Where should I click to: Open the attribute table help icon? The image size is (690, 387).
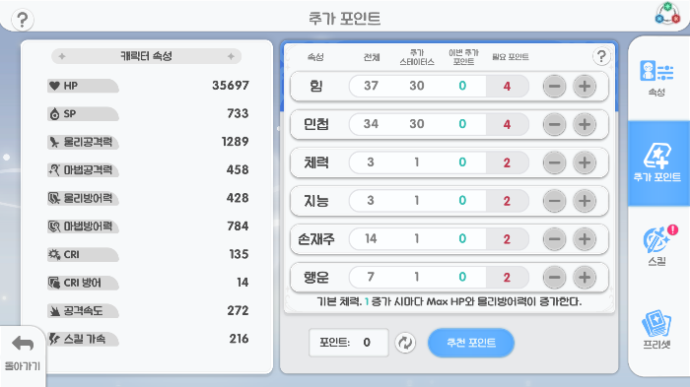(x=601, y=56)
